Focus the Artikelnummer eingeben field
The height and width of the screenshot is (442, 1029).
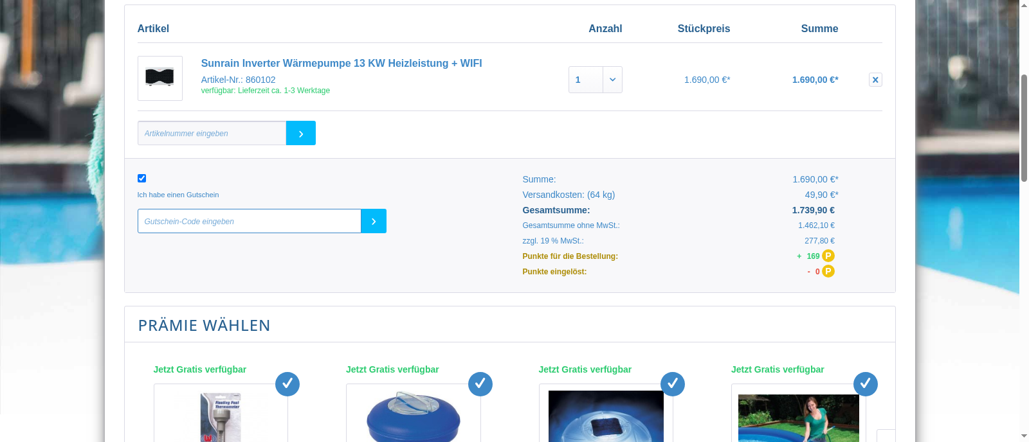[x=212, y=133]
